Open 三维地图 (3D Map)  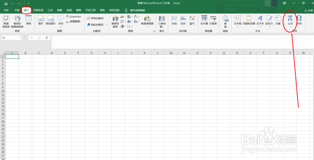[162, 22]
